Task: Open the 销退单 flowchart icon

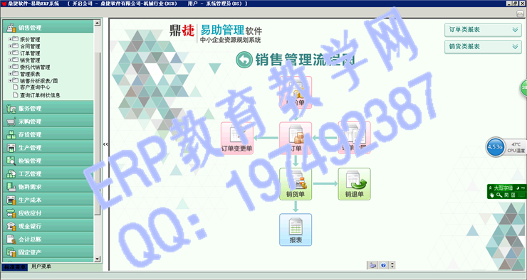Action: (x=354, y=184)
